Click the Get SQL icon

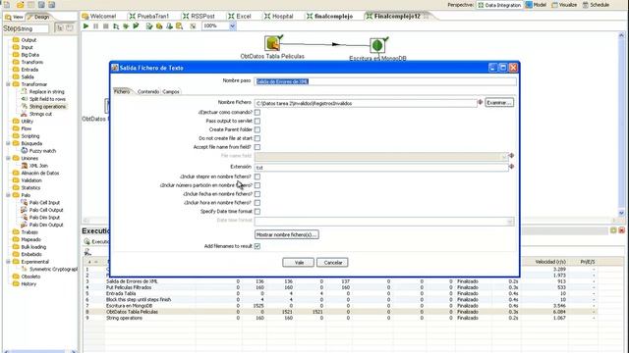click(x=169, y=26)
